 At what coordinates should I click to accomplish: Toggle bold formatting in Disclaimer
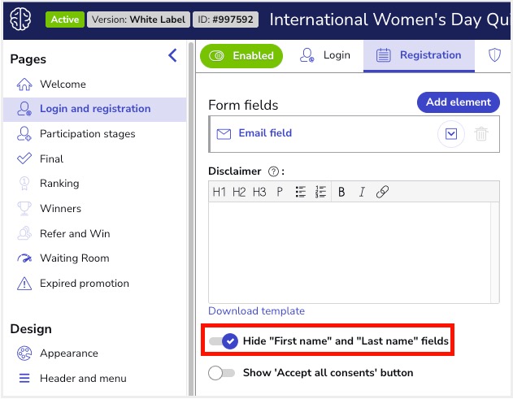click(x=341, y=192)
